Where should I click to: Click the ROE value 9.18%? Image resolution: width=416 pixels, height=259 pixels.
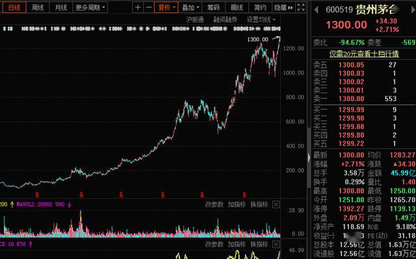click(406, 226)
